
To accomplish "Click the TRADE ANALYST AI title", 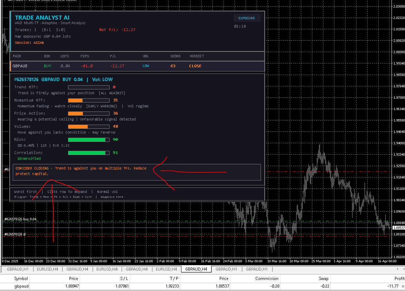I will tap(42, 18).
